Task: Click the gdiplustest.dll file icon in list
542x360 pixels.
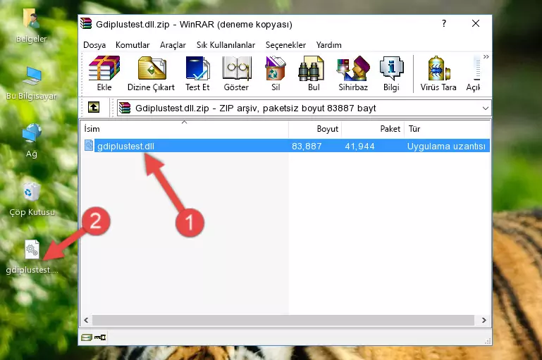Action: (89, 145)
